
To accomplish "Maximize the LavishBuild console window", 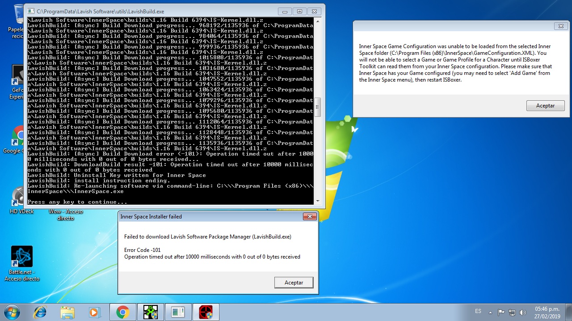I will point(299,11).
